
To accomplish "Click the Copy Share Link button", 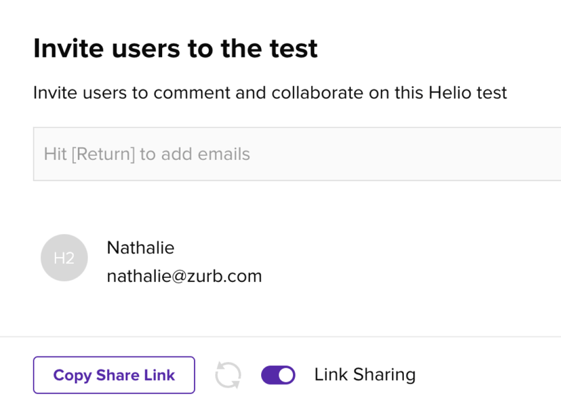I will coord(114,375).
